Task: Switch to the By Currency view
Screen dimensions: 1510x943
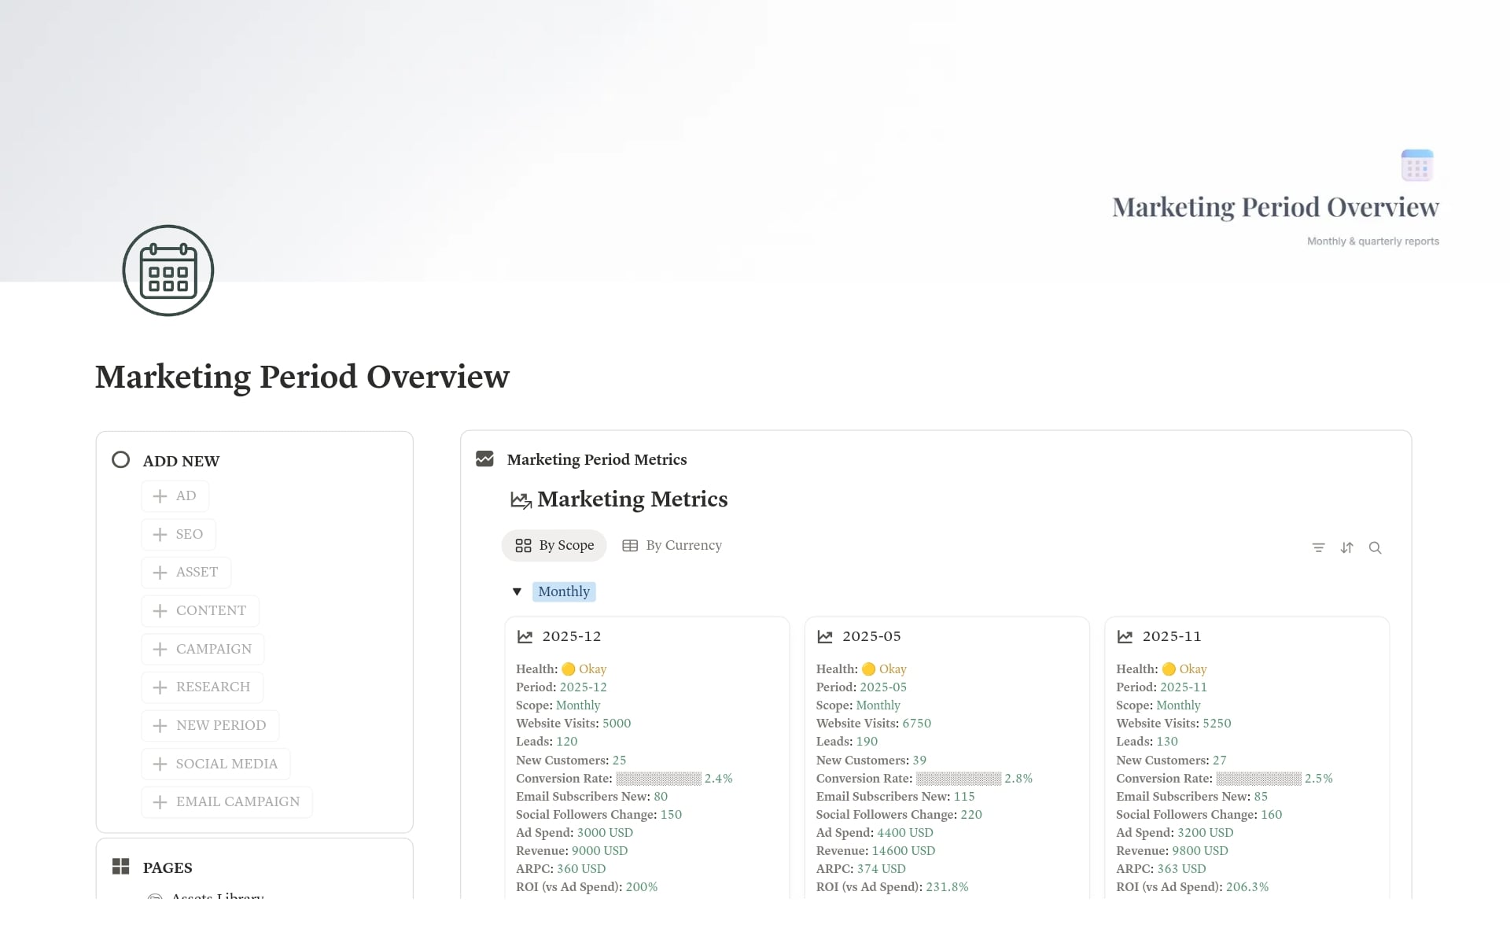Action: click(672, 545)
